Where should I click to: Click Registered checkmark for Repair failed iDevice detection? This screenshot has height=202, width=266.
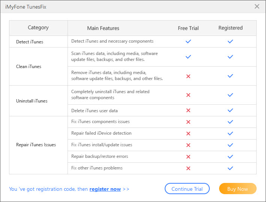230,134
